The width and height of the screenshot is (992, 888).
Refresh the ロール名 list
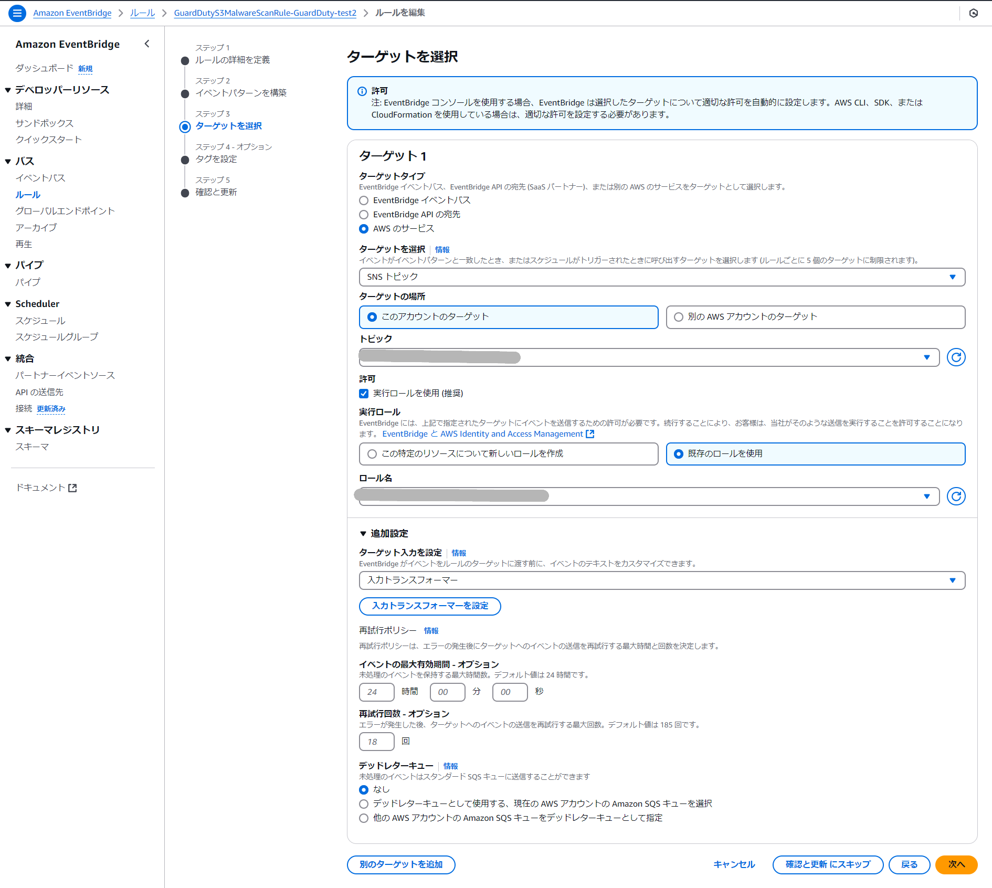(x=956, y=496)
